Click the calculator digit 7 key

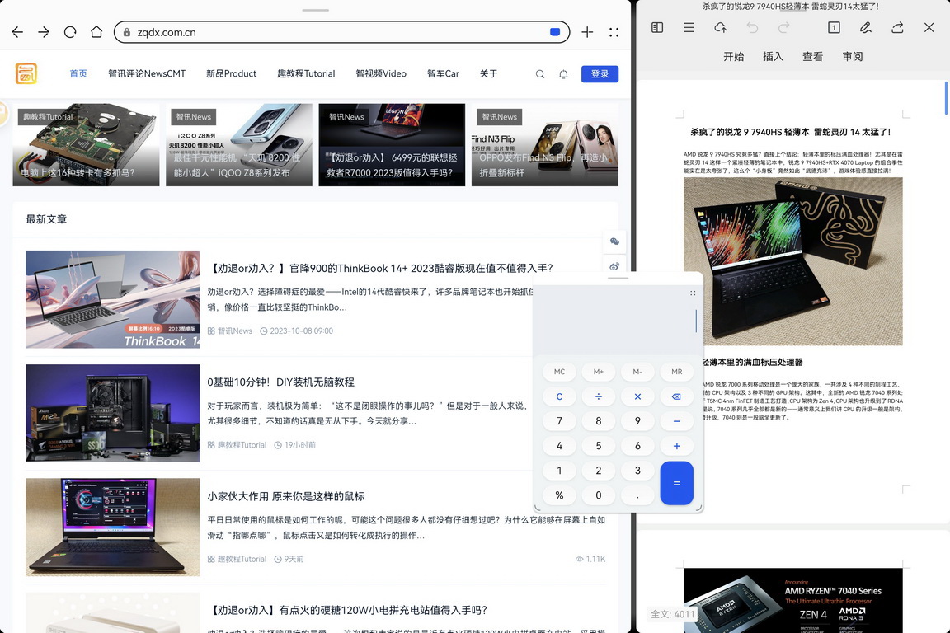coord(559,421)
